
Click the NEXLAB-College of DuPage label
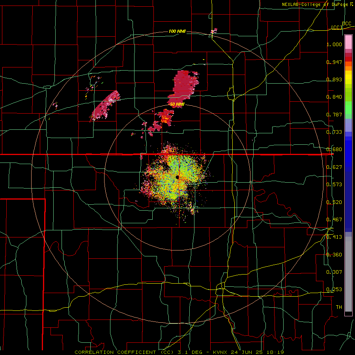click(x=315, y=4)
